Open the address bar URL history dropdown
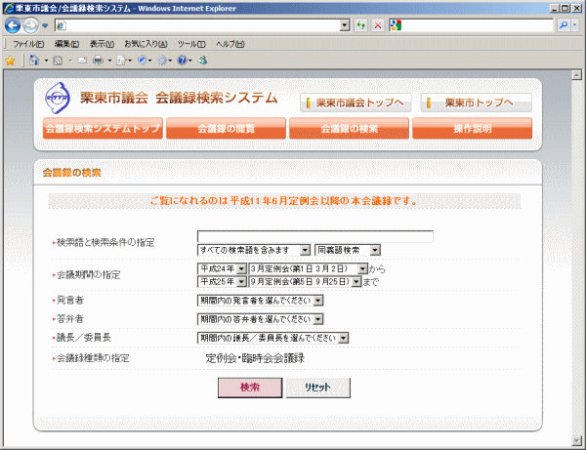The image size is (586, 450). (345, 25)
